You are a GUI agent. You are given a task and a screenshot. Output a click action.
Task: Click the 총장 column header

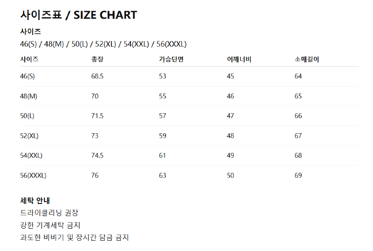click(97, 60)
